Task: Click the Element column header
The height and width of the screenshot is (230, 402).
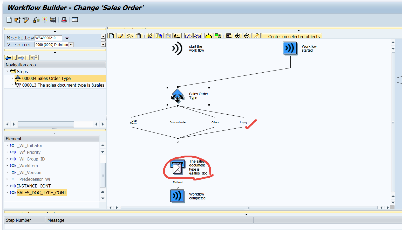Action: (52, 139)
